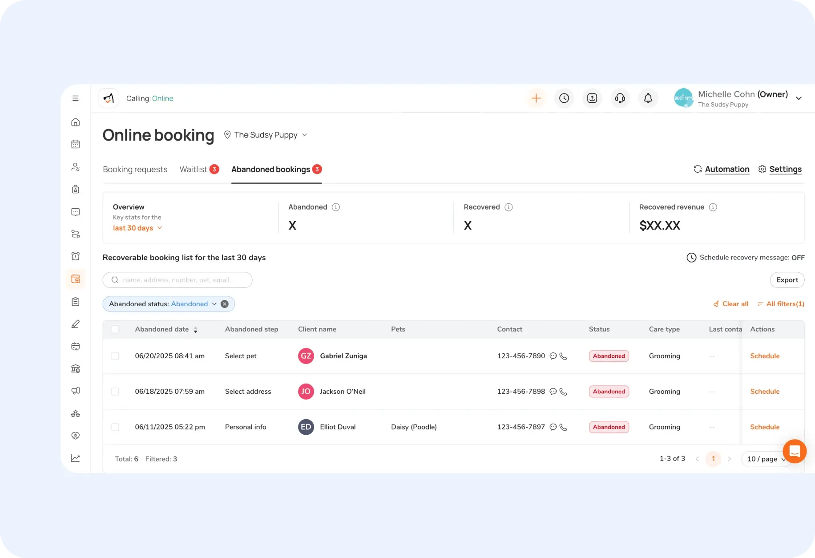Remove the Abandoned status filter chip
Image resolution: width=815 pixels, height=558 pixels.
(x=225, y=304)
